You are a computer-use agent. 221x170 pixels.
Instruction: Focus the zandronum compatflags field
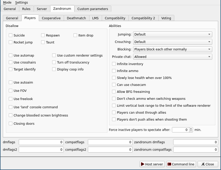196,149
